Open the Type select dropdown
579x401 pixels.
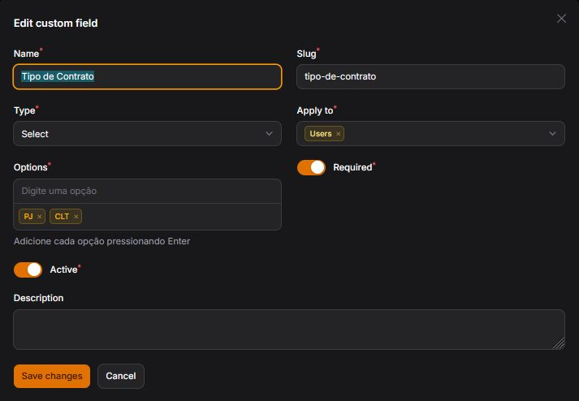tap(147, 134)
